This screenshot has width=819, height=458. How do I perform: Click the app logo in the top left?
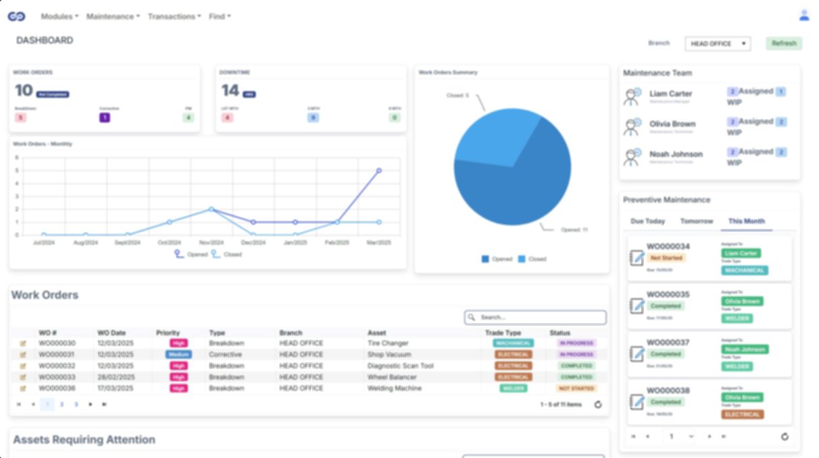coord(16,18)
